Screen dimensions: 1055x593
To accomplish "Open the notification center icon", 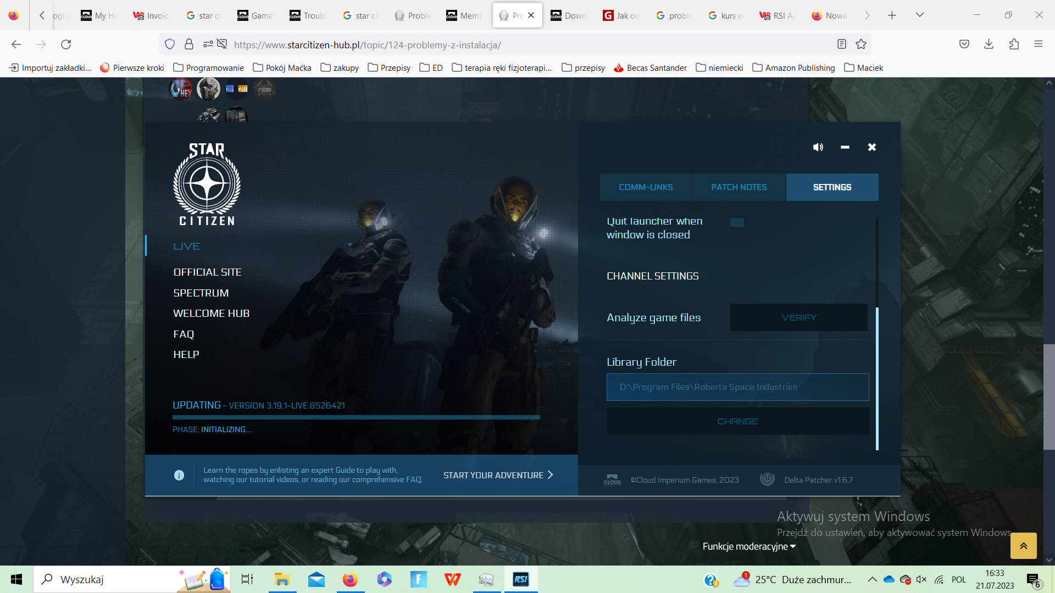I will [1033, 580].
